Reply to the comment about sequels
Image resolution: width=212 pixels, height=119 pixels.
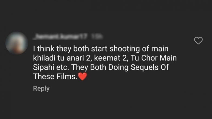point(41,89)
